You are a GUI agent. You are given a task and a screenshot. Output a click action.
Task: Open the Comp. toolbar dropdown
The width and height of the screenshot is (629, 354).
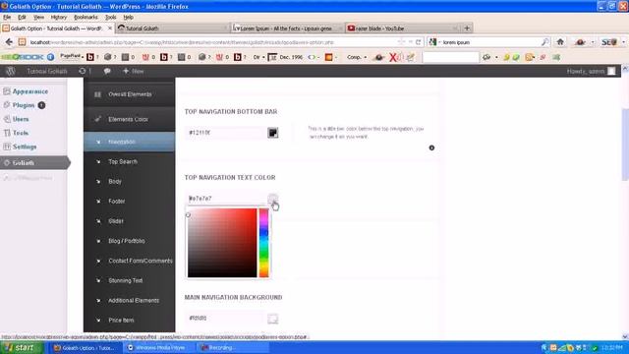(x=356, y=57)
